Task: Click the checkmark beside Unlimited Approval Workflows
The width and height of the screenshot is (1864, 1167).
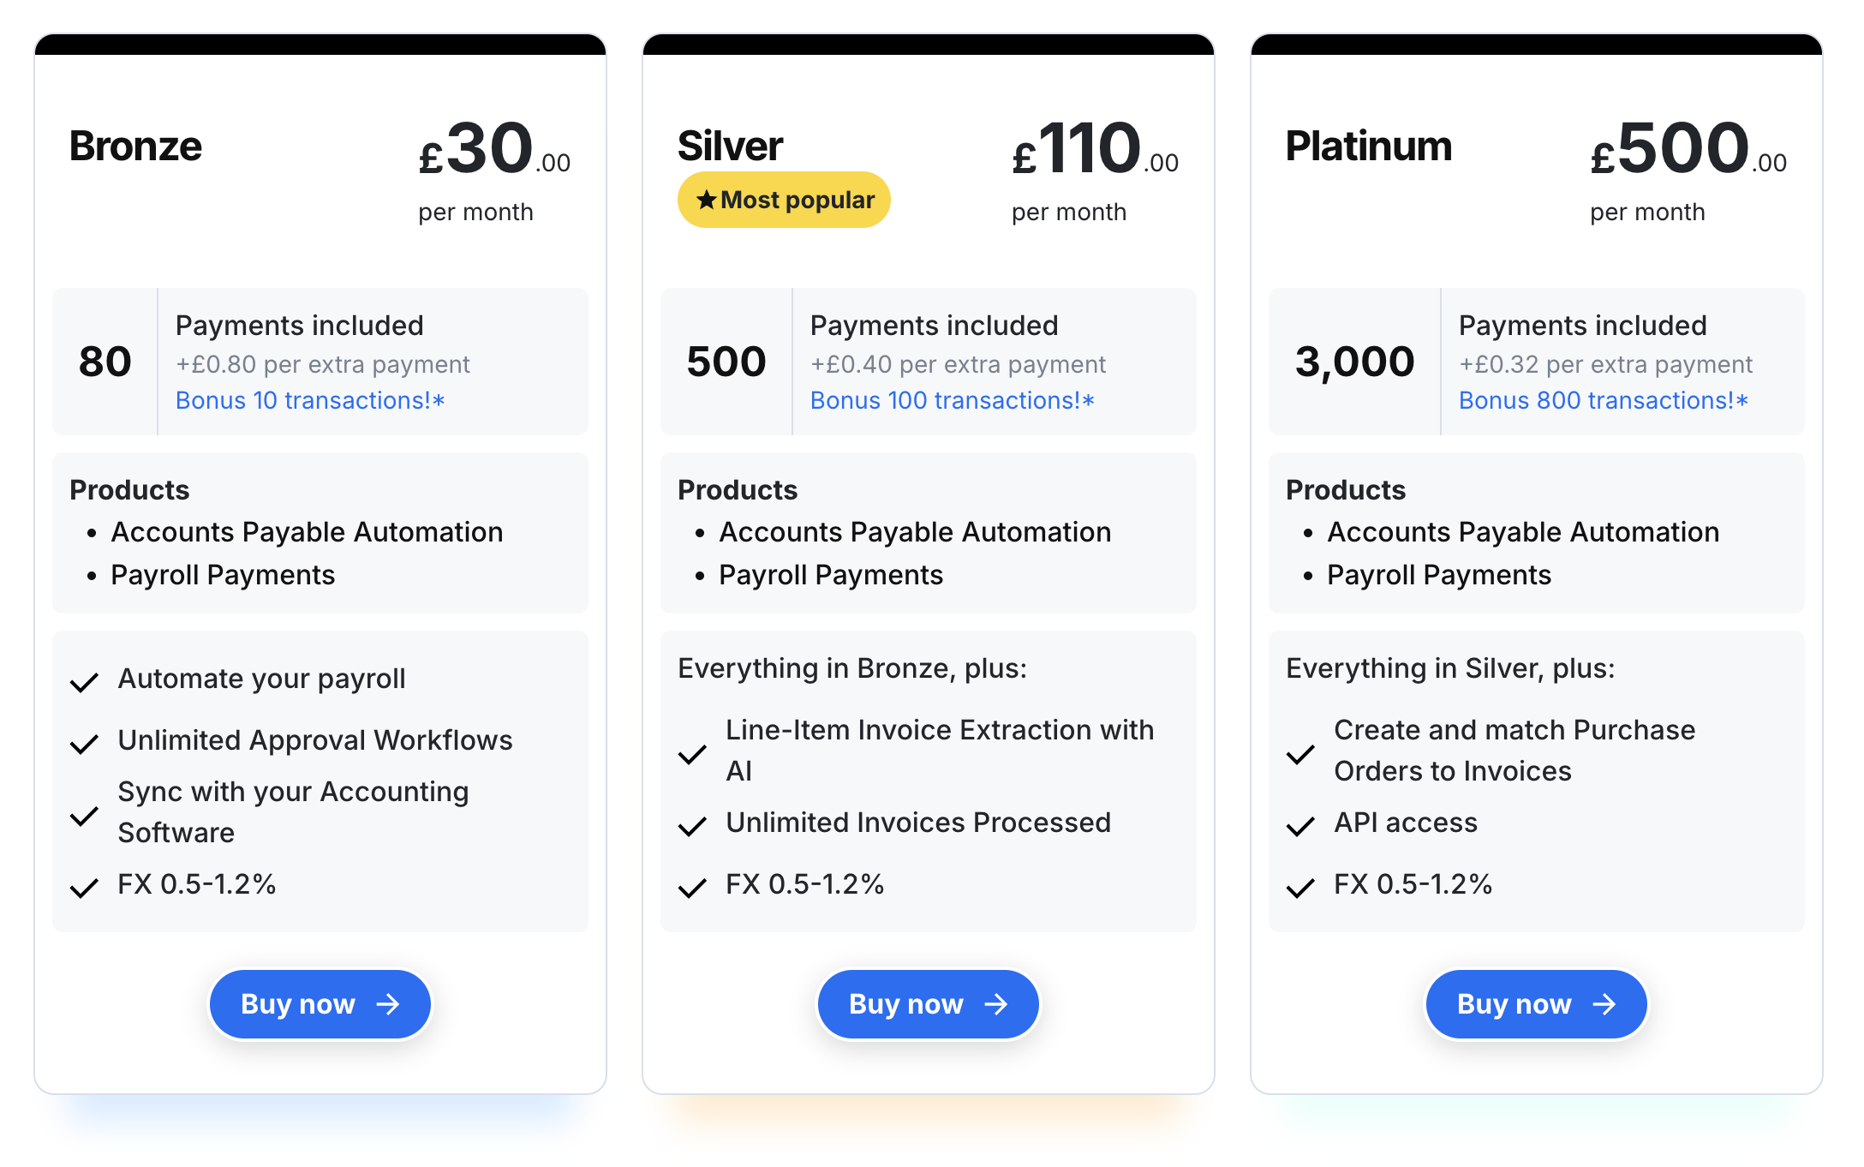Action: 84,744
